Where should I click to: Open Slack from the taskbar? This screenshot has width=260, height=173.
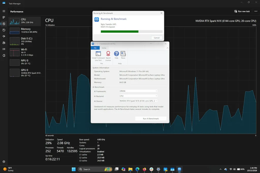[151, 169]
